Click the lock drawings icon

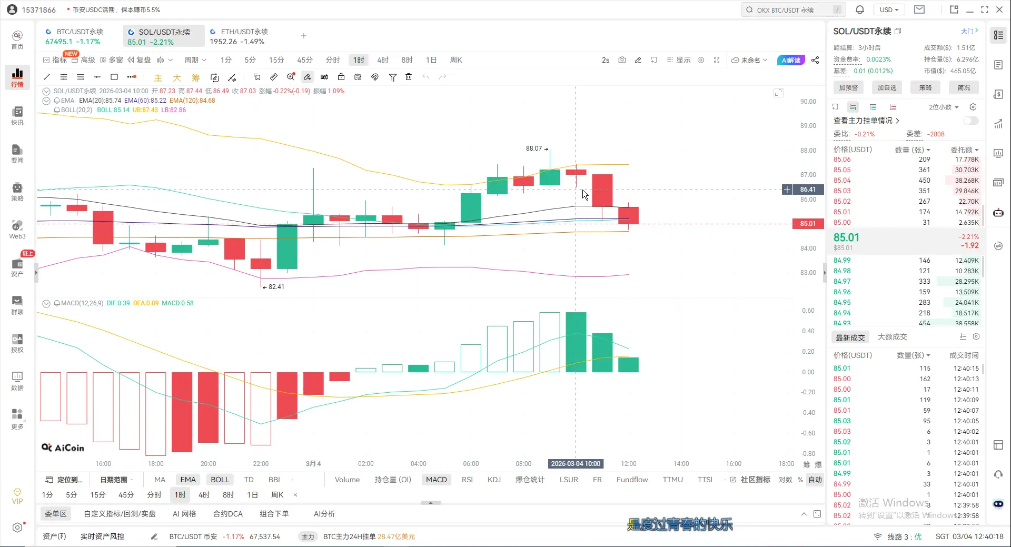341,77
